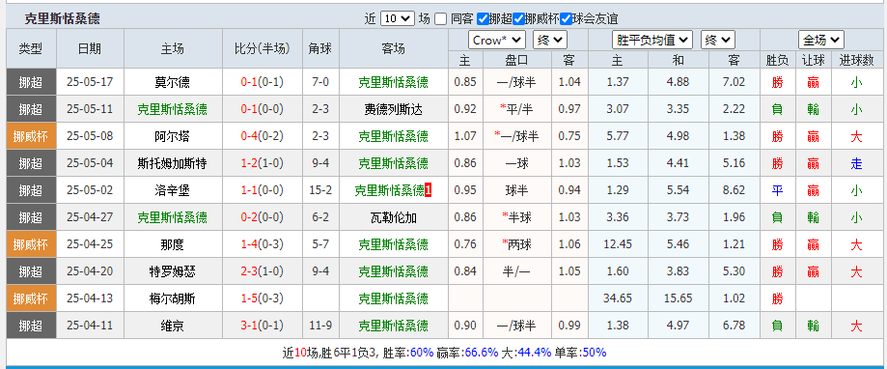Click 特罗姆瑟 home team
Viewport: 887px width, 369px height.
coord(172,271)
